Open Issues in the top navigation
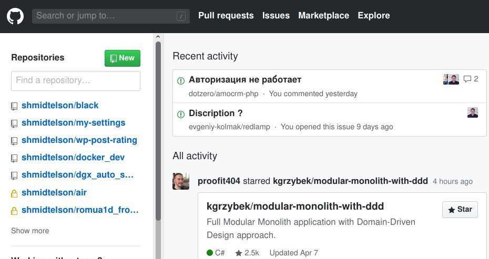This screenshot has width=489, height=259. pos(276,16)
